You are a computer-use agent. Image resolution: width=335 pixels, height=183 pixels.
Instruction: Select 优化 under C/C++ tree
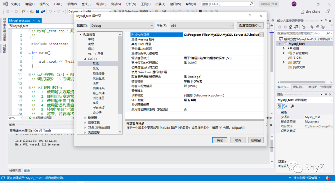pos(96,69)
